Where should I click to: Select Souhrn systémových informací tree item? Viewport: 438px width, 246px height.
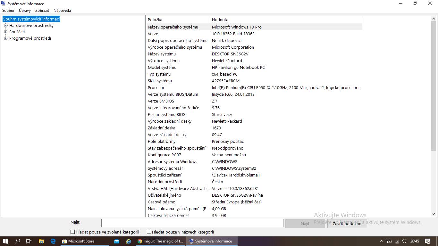[31, 19]
